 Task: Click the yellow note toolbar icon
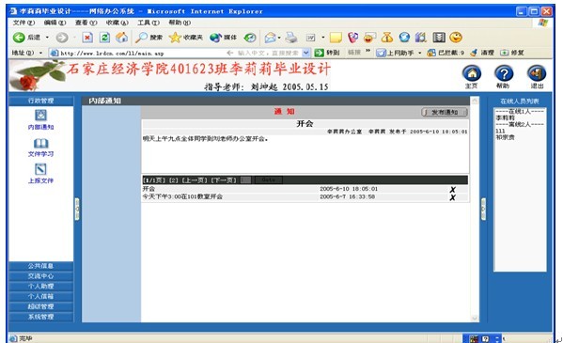336,38
